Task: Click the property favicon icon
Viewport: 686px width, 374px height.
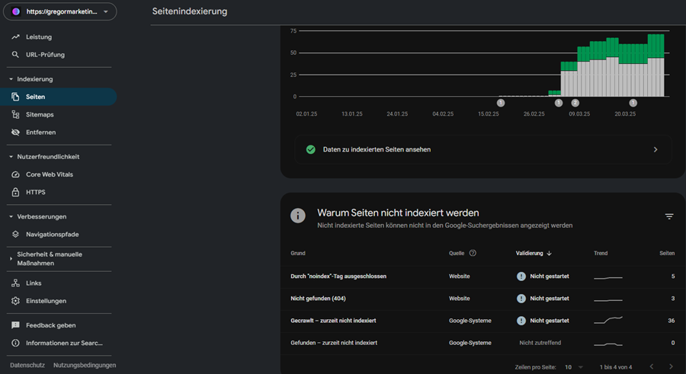Action: [x=16, y=12]
